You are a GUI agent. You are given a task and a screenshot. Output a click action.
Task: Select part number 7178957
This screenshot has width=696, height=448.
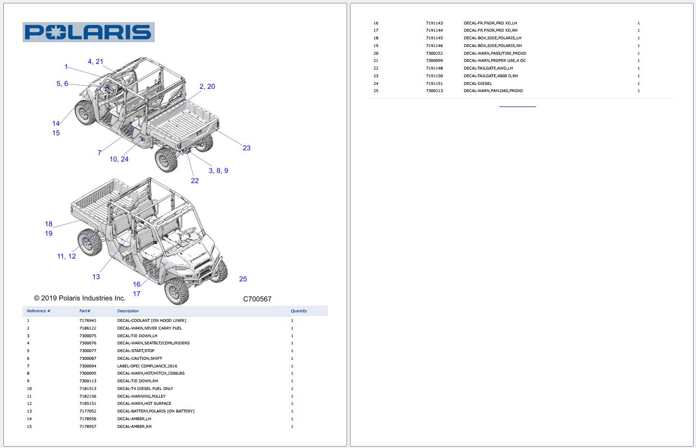pyautogui.click(x=88, y=426)
